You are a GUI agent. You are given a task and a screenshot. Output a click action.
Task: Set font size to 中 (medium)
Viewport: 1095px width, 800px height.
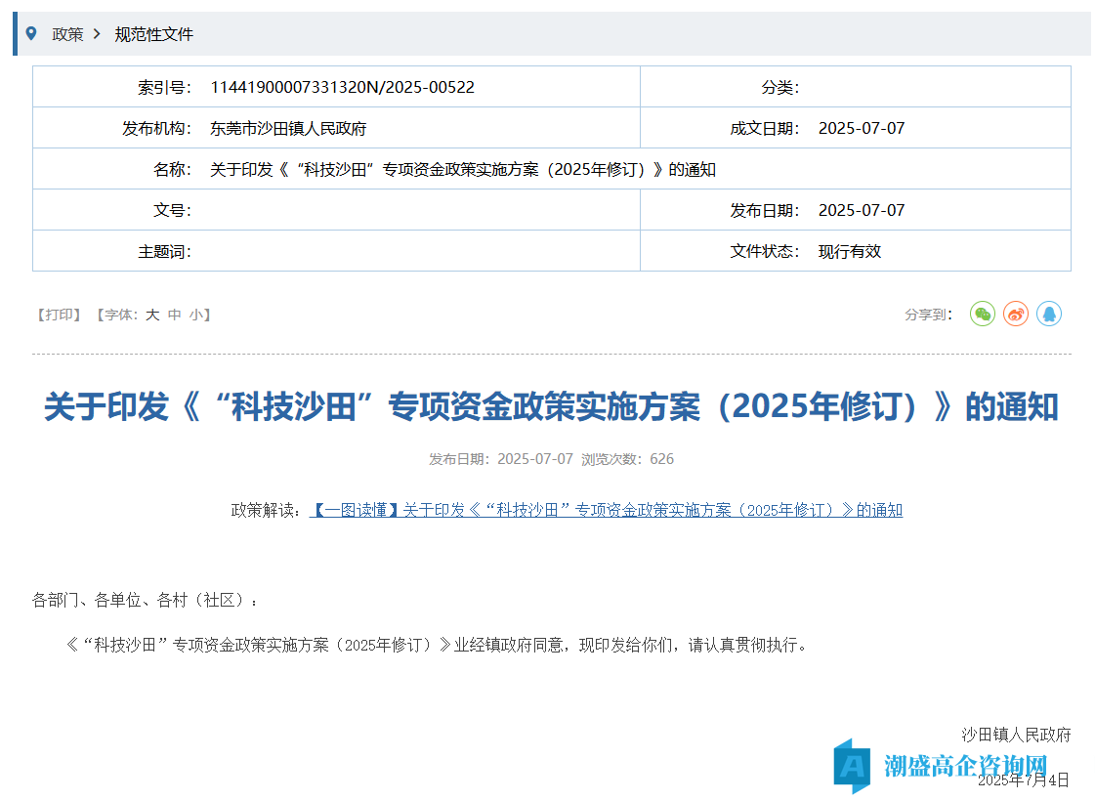175,315
